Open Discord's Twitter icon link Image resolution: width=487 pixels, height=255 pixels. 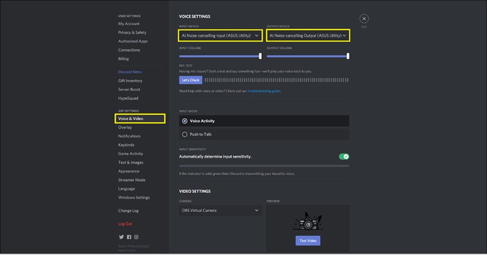pyautogui.click(x=121, y=237)
